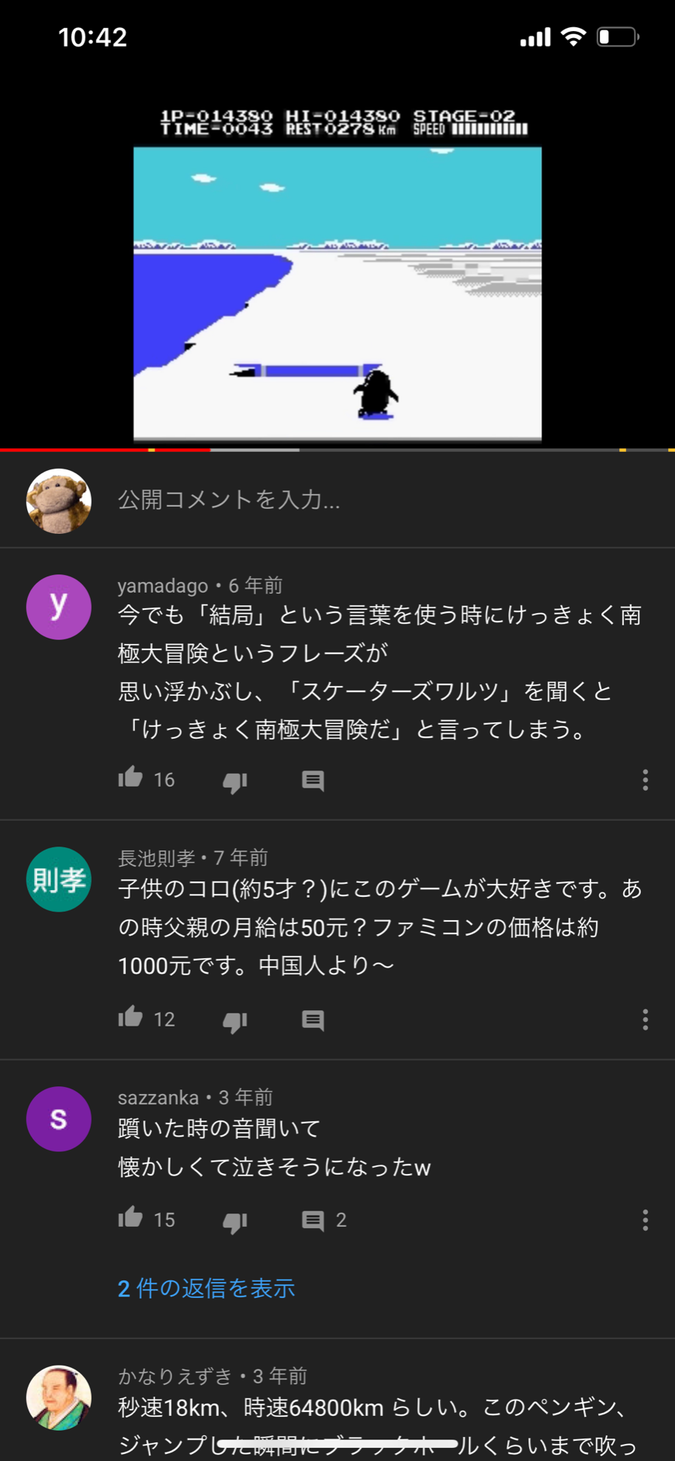Open replies icon on sazzanka's comment
The width and height of the screenshot is (675, 1461).
point(313,1220)
